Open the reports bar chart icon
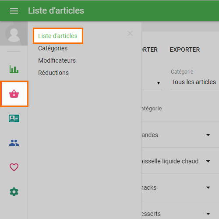 pos(14,69)
